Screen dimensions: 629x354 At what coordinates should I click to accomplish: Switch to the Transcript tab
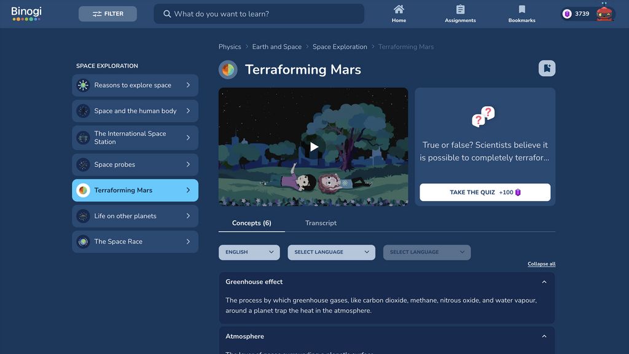pos(321,223)
